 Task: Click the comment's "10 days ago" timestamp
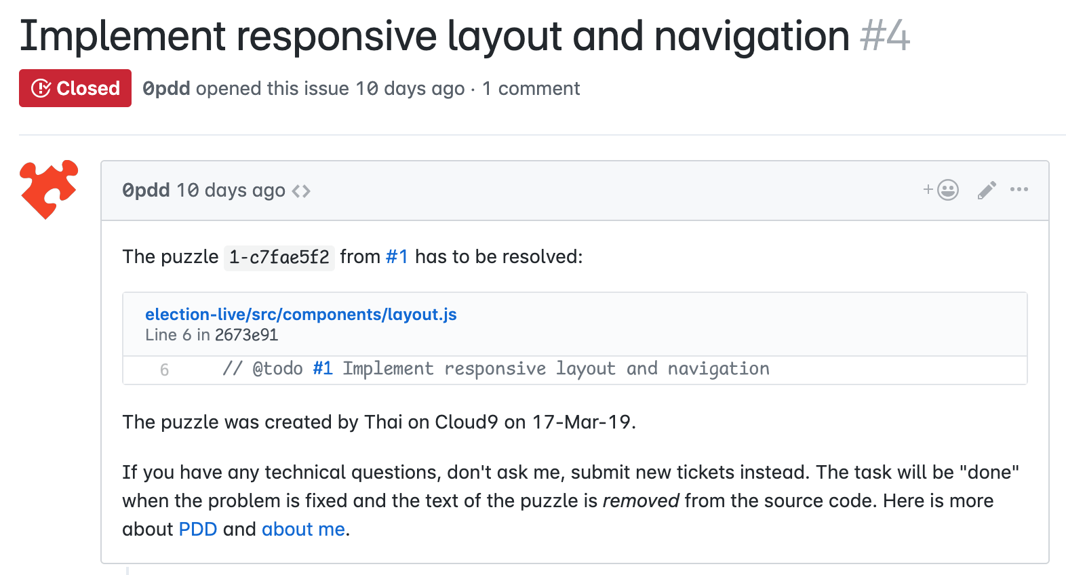pos(231,191)
